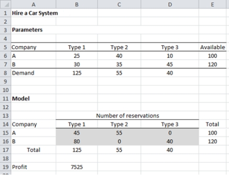Select column D header
Viewport: 229px width, 175px height.
[170, 4]
